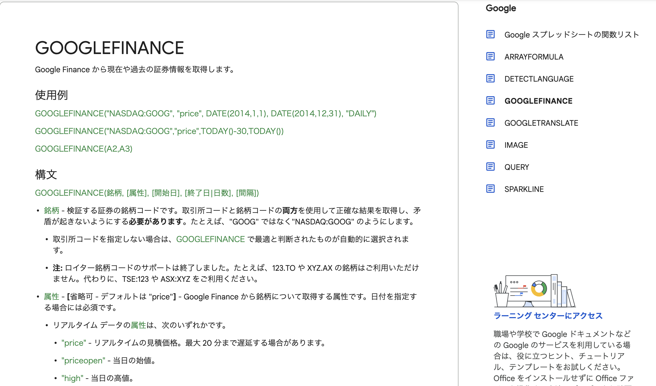Click the document icon beside SPARKLINE
Image resolution: width=656 pixels, height=386 pixels.
pyautogui.click(x=491, y=189)
